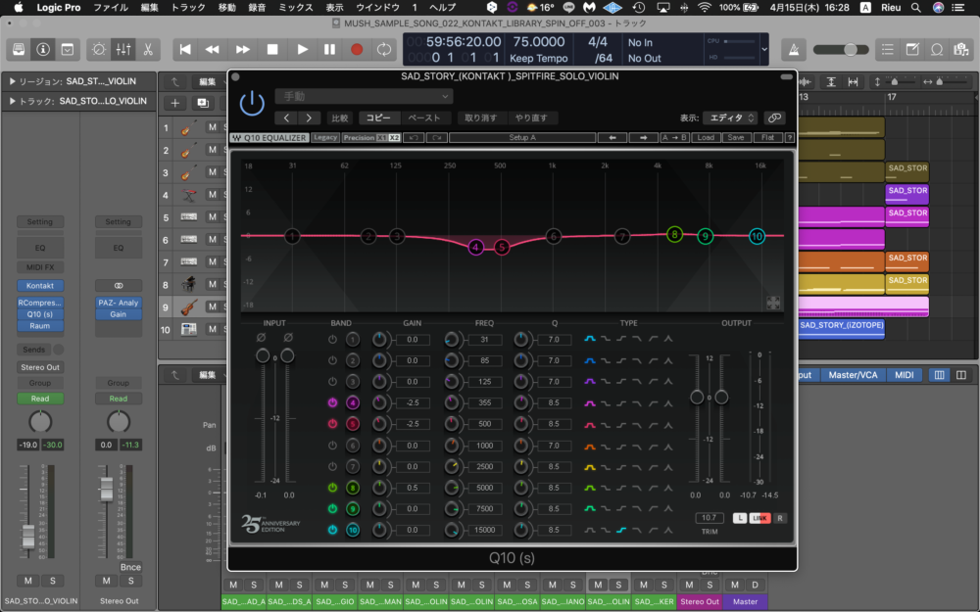Click the Q10 undo arrow icon
Screen dimensions: 980x612
click(414, 138)
